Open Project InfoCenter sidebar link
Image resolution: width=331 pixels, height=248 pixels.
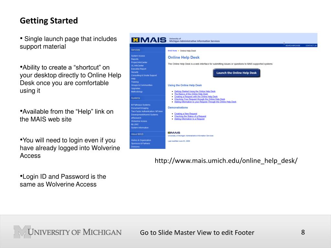(139, 62)
